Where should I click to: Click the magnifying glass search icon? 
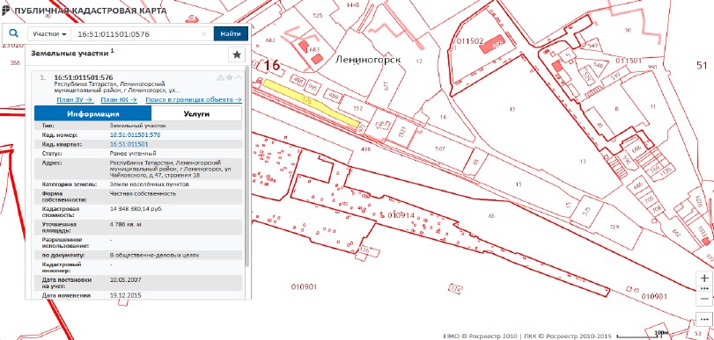(14, 33)
